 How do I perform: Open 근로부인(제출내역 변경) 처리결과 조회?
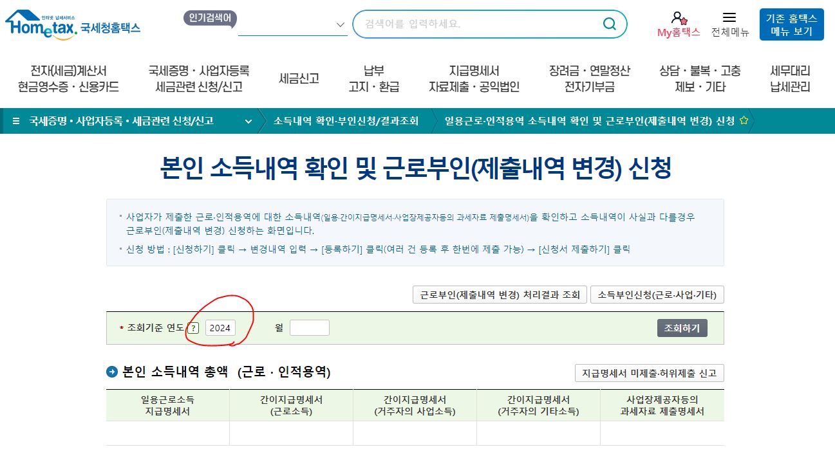click(500, 295)
